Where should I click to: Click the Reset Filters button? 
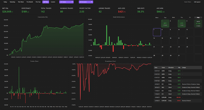[188, 2]
